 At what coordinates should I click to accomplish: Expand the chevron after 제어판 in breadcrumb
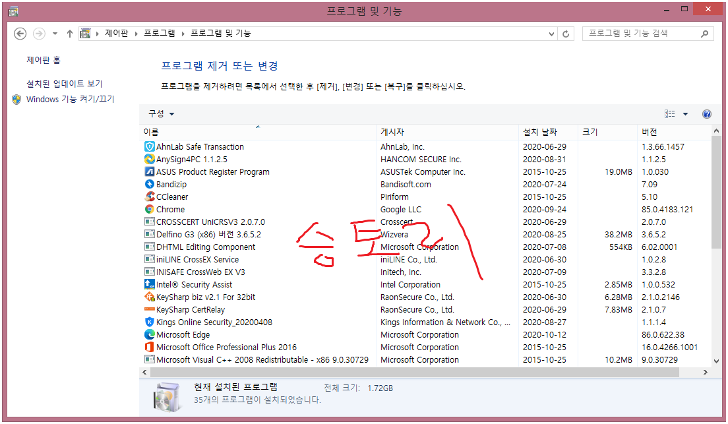[x=136, y=34]
